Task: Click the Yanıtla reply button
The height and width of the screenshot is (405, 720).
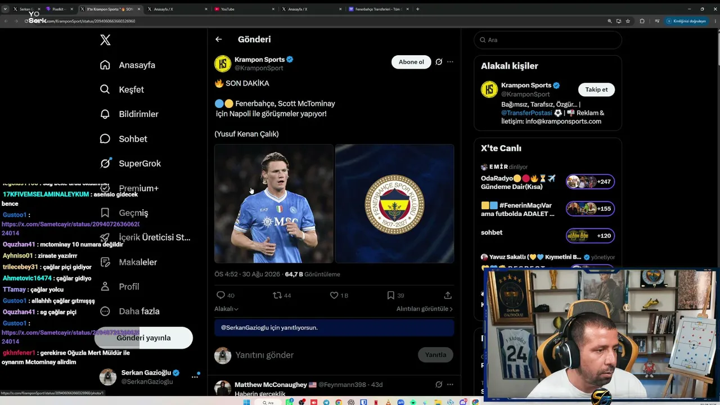Action: [x=435, y=355]
